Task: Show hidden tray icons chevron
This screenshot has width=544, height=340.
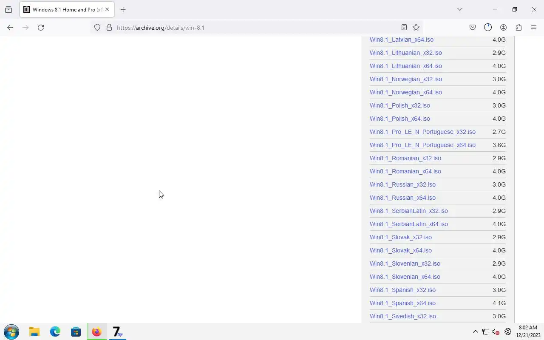Action: (475, 331)
